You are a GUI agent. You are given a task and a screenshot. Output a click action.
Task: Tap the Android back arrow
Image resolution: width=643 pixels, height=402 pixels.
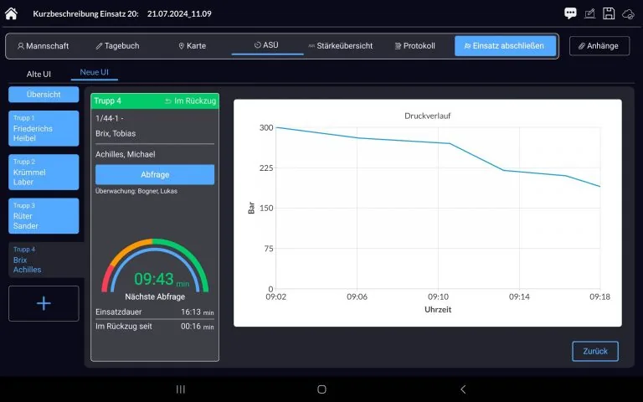tap(463, 389)
